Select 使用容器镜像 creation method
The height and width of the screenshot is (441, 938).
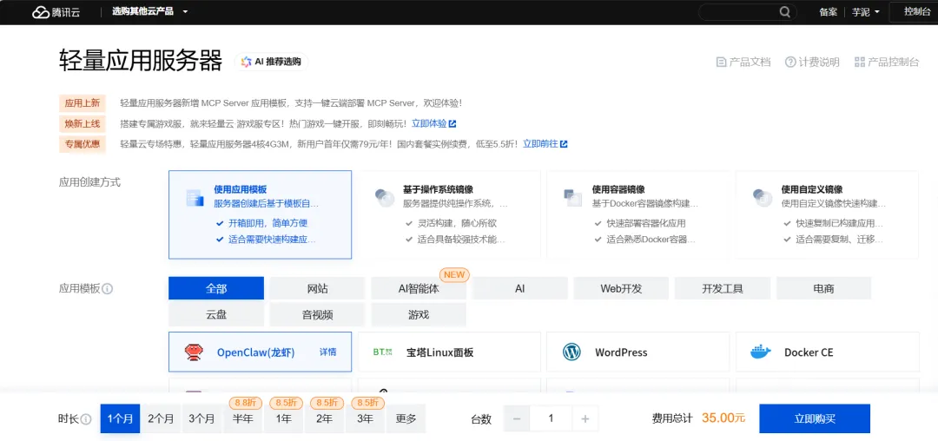pos(638,214)
